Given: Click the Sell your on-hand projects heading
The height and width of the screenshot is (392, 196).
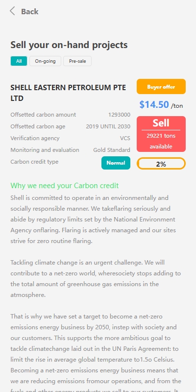Looking at the screenshot, I should point(69,45).
